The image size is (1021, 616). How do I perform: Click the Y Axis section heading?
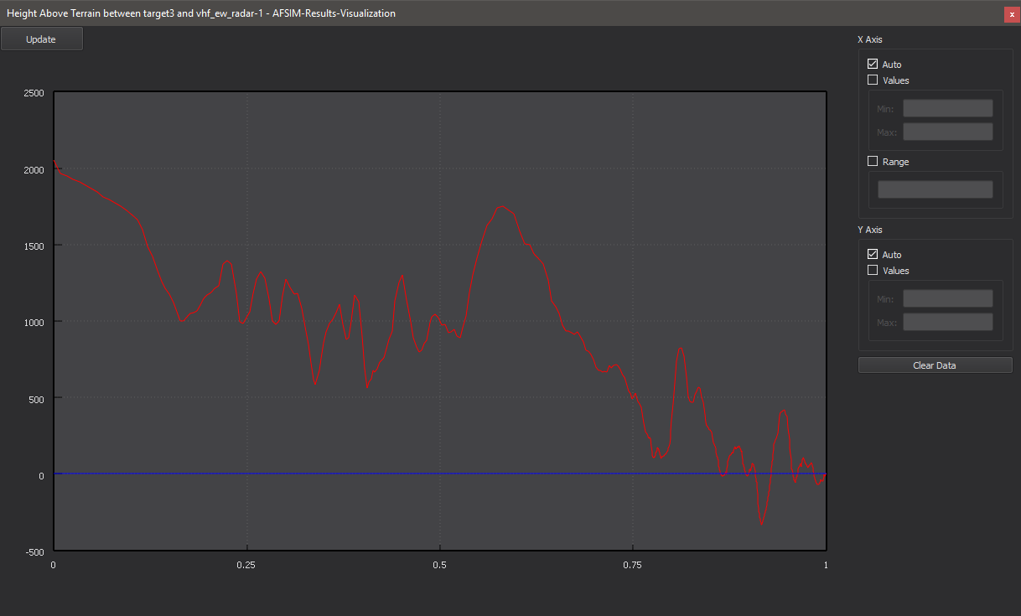tap(869, 230)
